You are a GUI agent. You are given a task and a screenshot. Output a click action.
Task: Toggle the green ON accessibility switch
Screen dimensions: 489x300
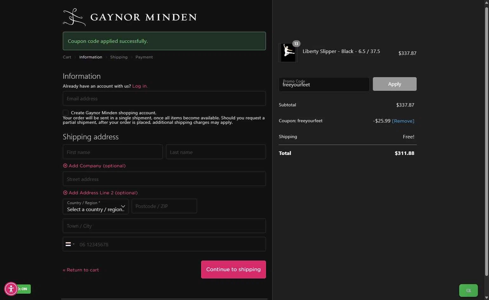24,289
